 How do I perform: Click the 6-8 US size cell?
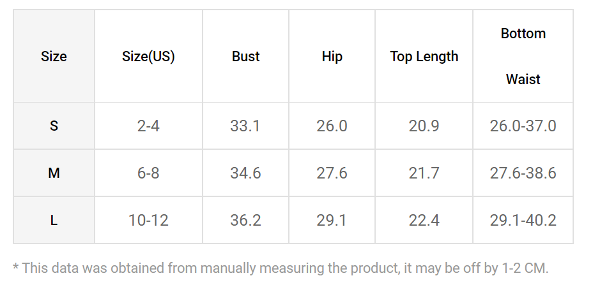(148, 173)
